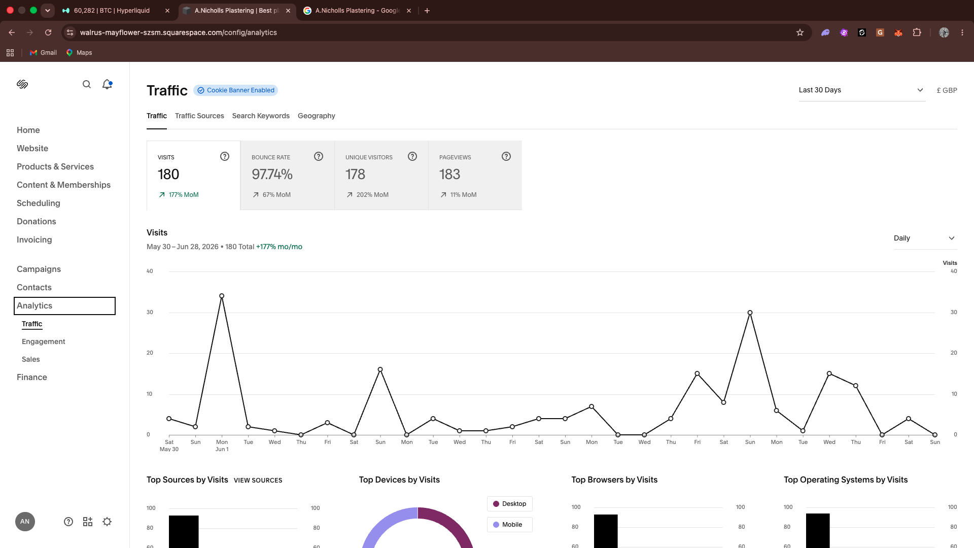Open Scheduling in the sidebar
974x548 pixels.
pos(39,203)
